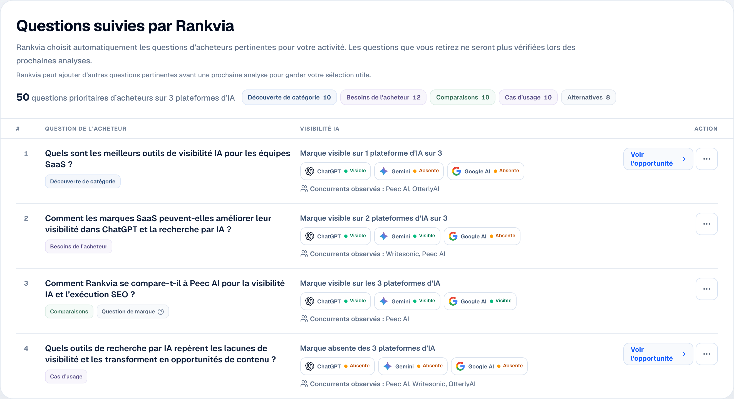This screenshot has height=399, width=734.
Task: Click ChatGPT icon in question 4 row
Action: (x=310, y=366)
